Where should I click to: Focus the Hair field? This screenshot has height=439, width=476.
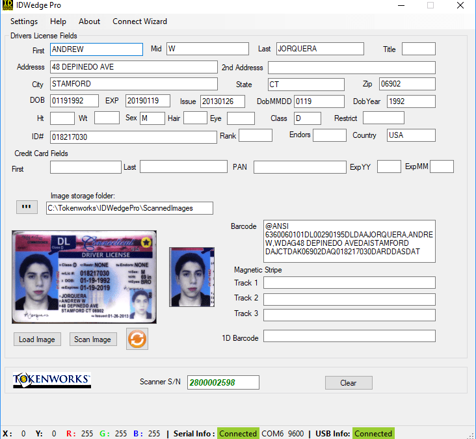coord(195,118)
